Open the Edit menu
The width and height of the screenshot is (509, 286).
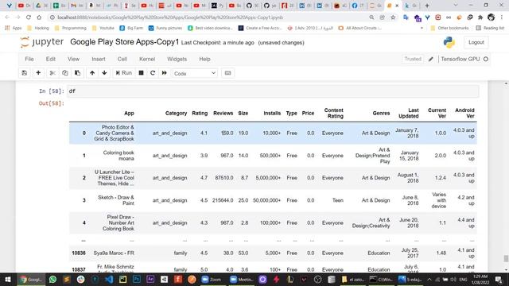pos(50,59)
